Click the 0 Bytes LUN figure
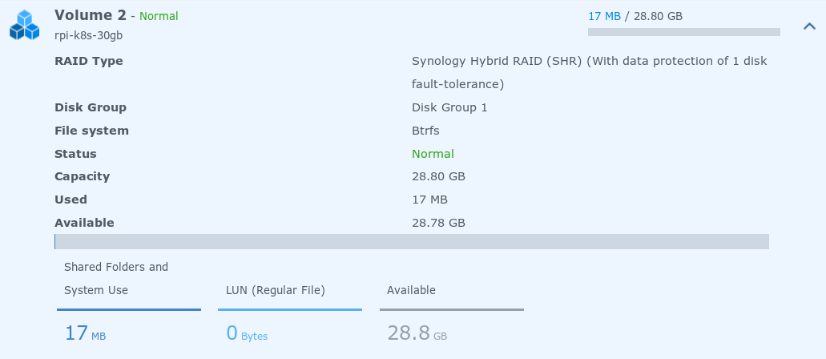Viewport: 826px width, 359px height. tap(247, 333)
